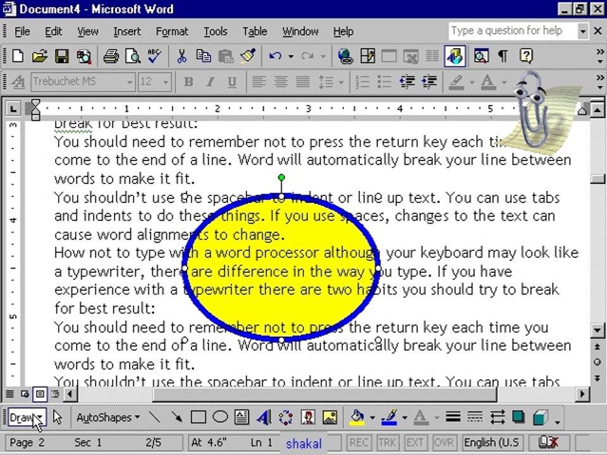Run spelling and grammar check

coord(154,56)
